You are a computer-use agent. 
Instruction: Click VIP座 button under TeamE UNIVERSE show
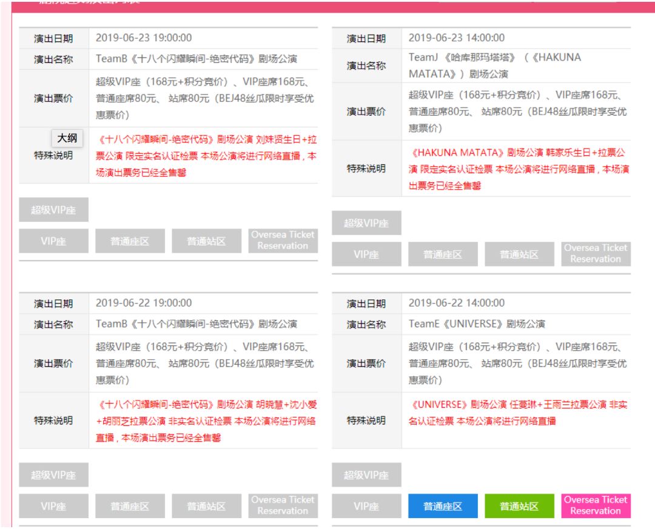pos(366,506)
